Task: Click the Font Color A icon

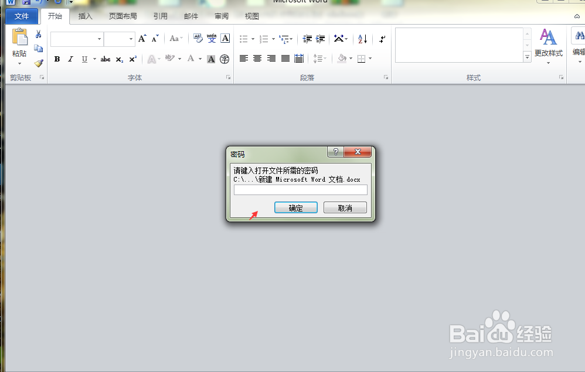Action: [191, 58]
